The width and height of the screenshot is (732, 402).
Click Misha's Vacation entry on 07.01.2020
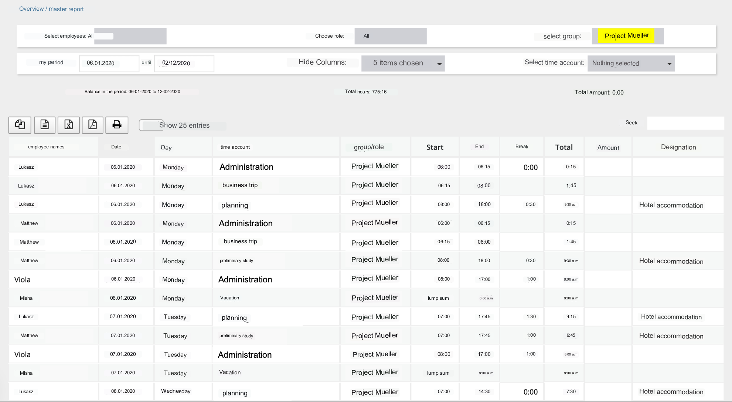[230, 372]
